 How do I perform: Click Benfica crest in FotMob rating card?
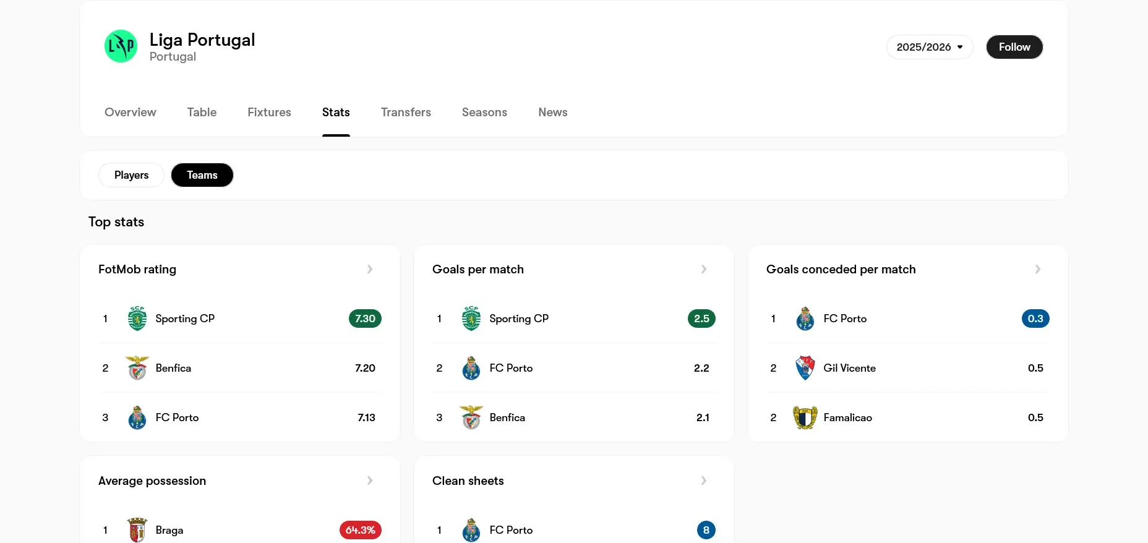tap(137, 368)
